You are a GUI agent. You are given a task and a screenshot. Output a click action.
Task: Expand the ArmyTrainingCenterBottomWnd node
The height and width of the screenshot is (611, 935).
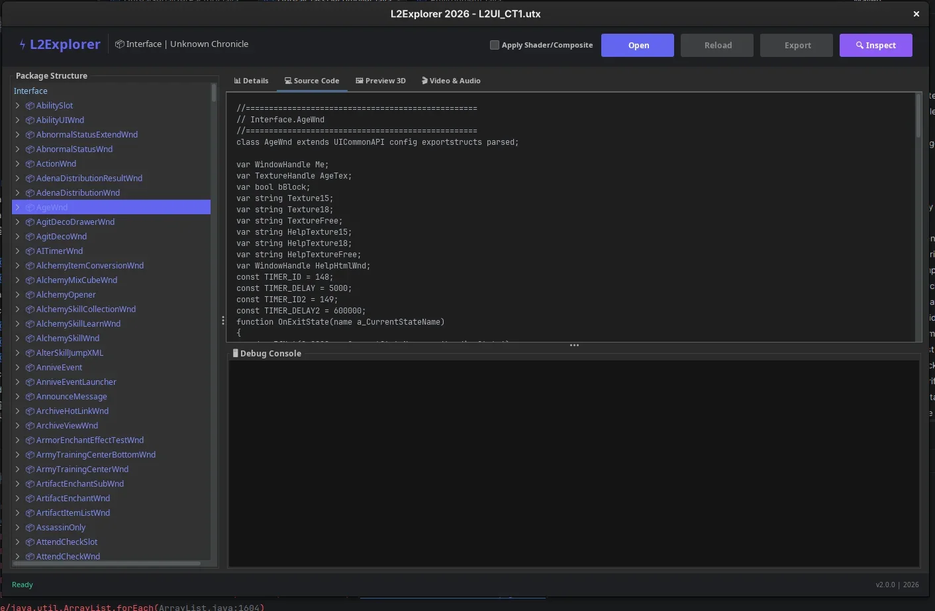click(18, 455)
